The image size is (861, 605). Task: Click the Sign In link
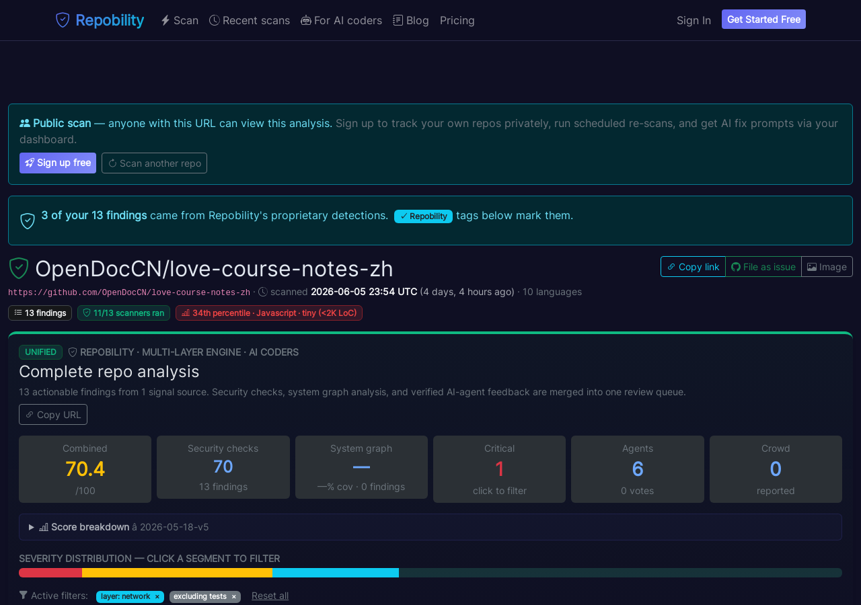coord(694,20)
